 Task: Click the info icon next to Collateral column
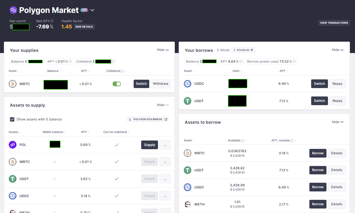[122, 71]
